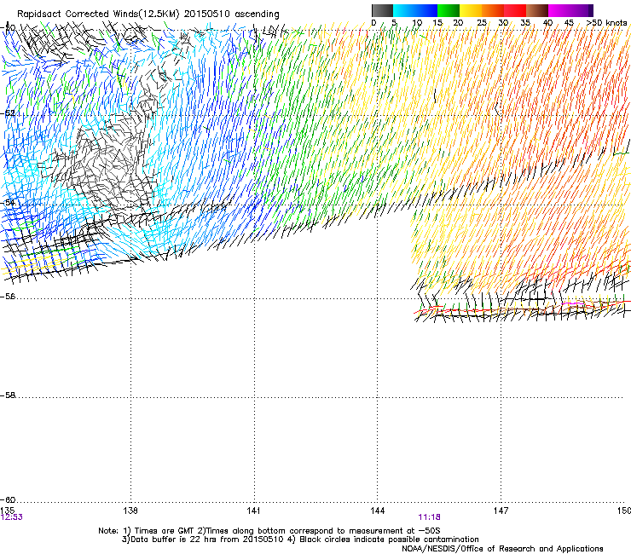The width and height of the screenshot is (631, 554).
Task: Click the -52 latitude axis label
Action: pos(8,113)
